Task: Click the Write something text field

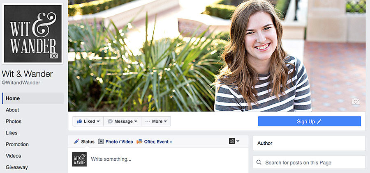Action: [168, 159]
